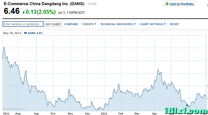Viewport: 208px width, 115px height.
Task: Click the Jul 3, 1:00PM EDT timestamp
Action: (x=71, y=13)
